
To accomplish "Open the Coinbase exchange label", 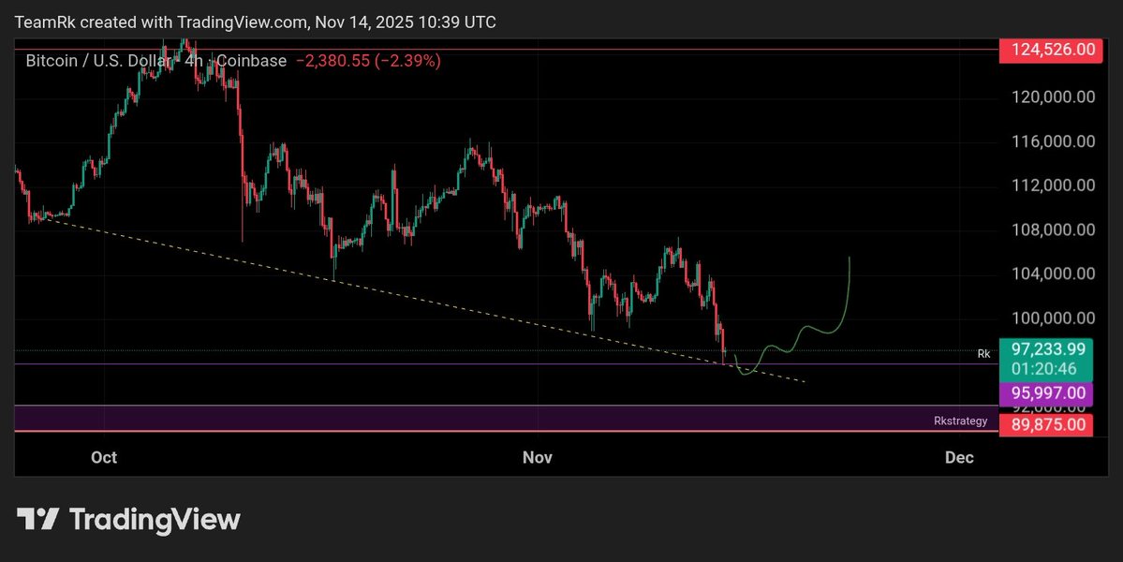I will tap(251, 61).
